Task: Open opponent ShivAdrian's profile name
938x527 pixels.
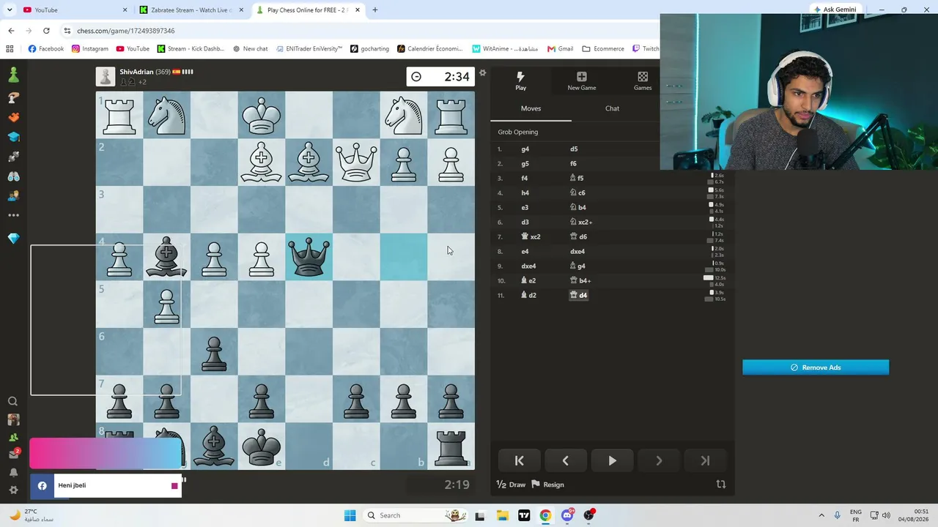Action: coord(137,72)
